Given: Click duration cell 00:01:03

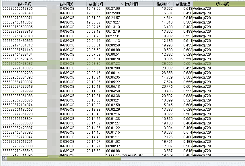Looking at the screenshot, I should (x=113, y=142).
